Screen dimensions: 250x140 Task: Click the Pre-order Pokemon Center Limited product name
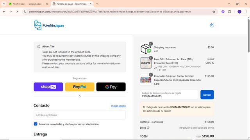tap(177, 80)
